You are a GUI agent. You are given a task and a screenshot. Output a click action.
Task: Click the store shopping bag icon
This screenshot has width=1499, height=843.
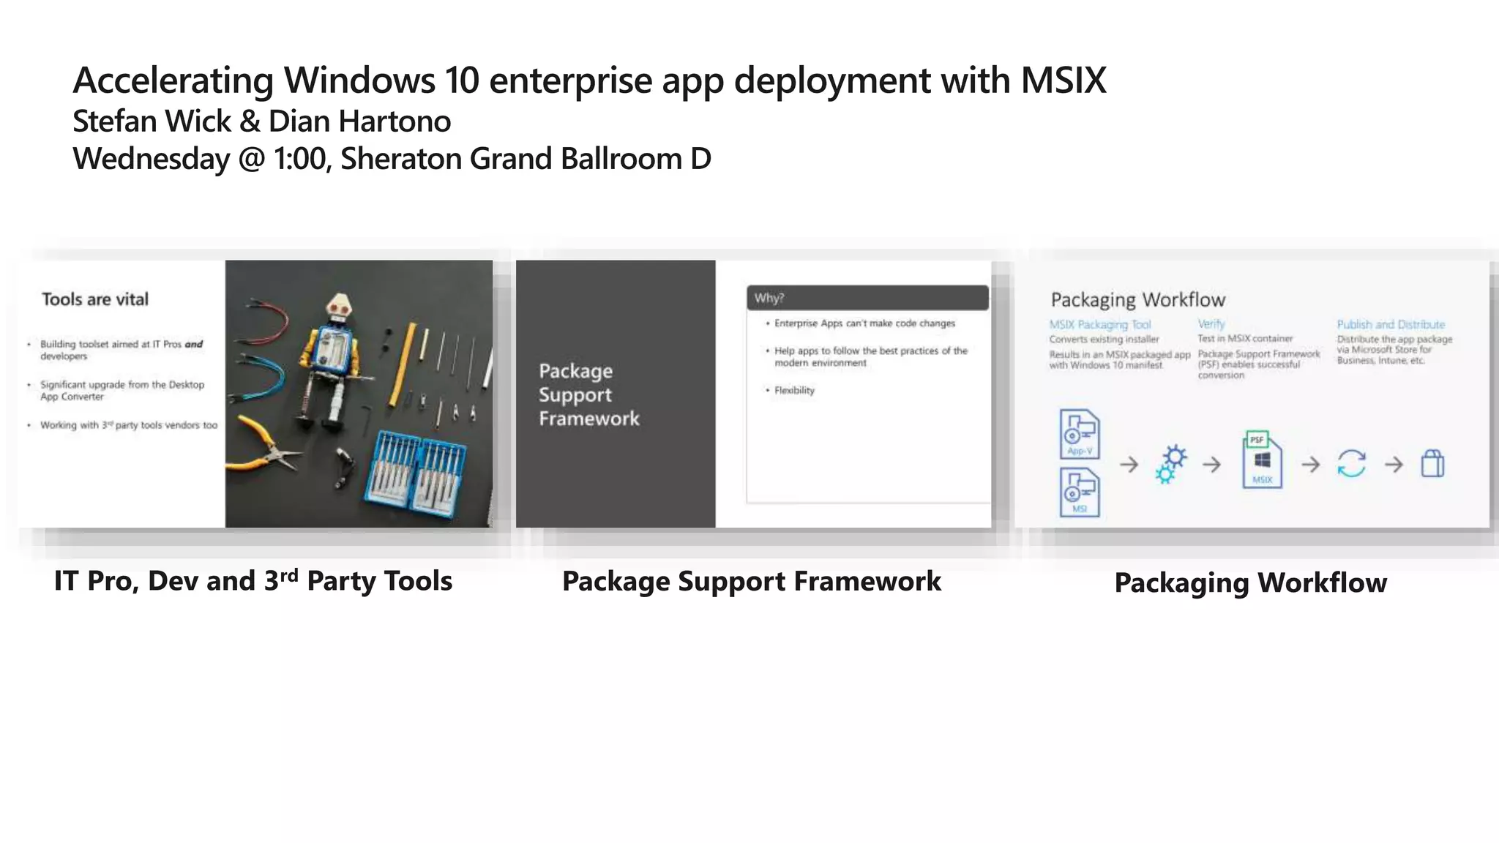pos(1432,464)
